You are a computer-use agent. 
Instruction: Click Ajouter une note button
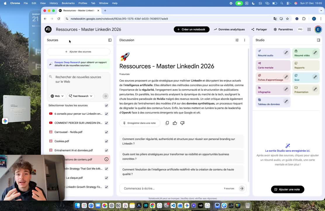[x=288, y=189]
